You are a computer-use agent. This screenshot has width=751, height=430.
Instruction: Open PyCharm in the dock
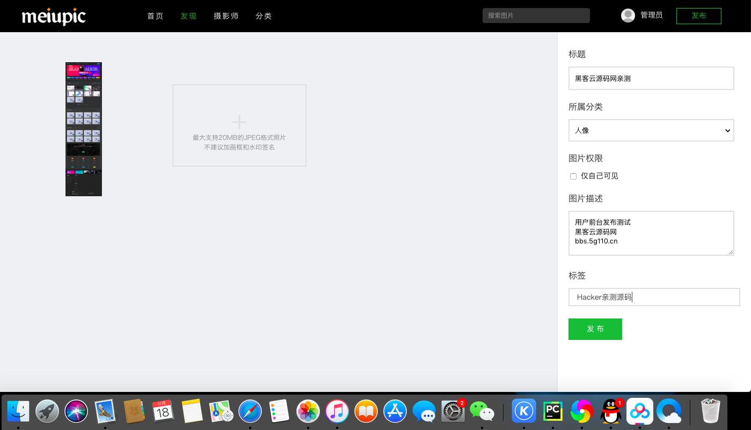point(552,412)
